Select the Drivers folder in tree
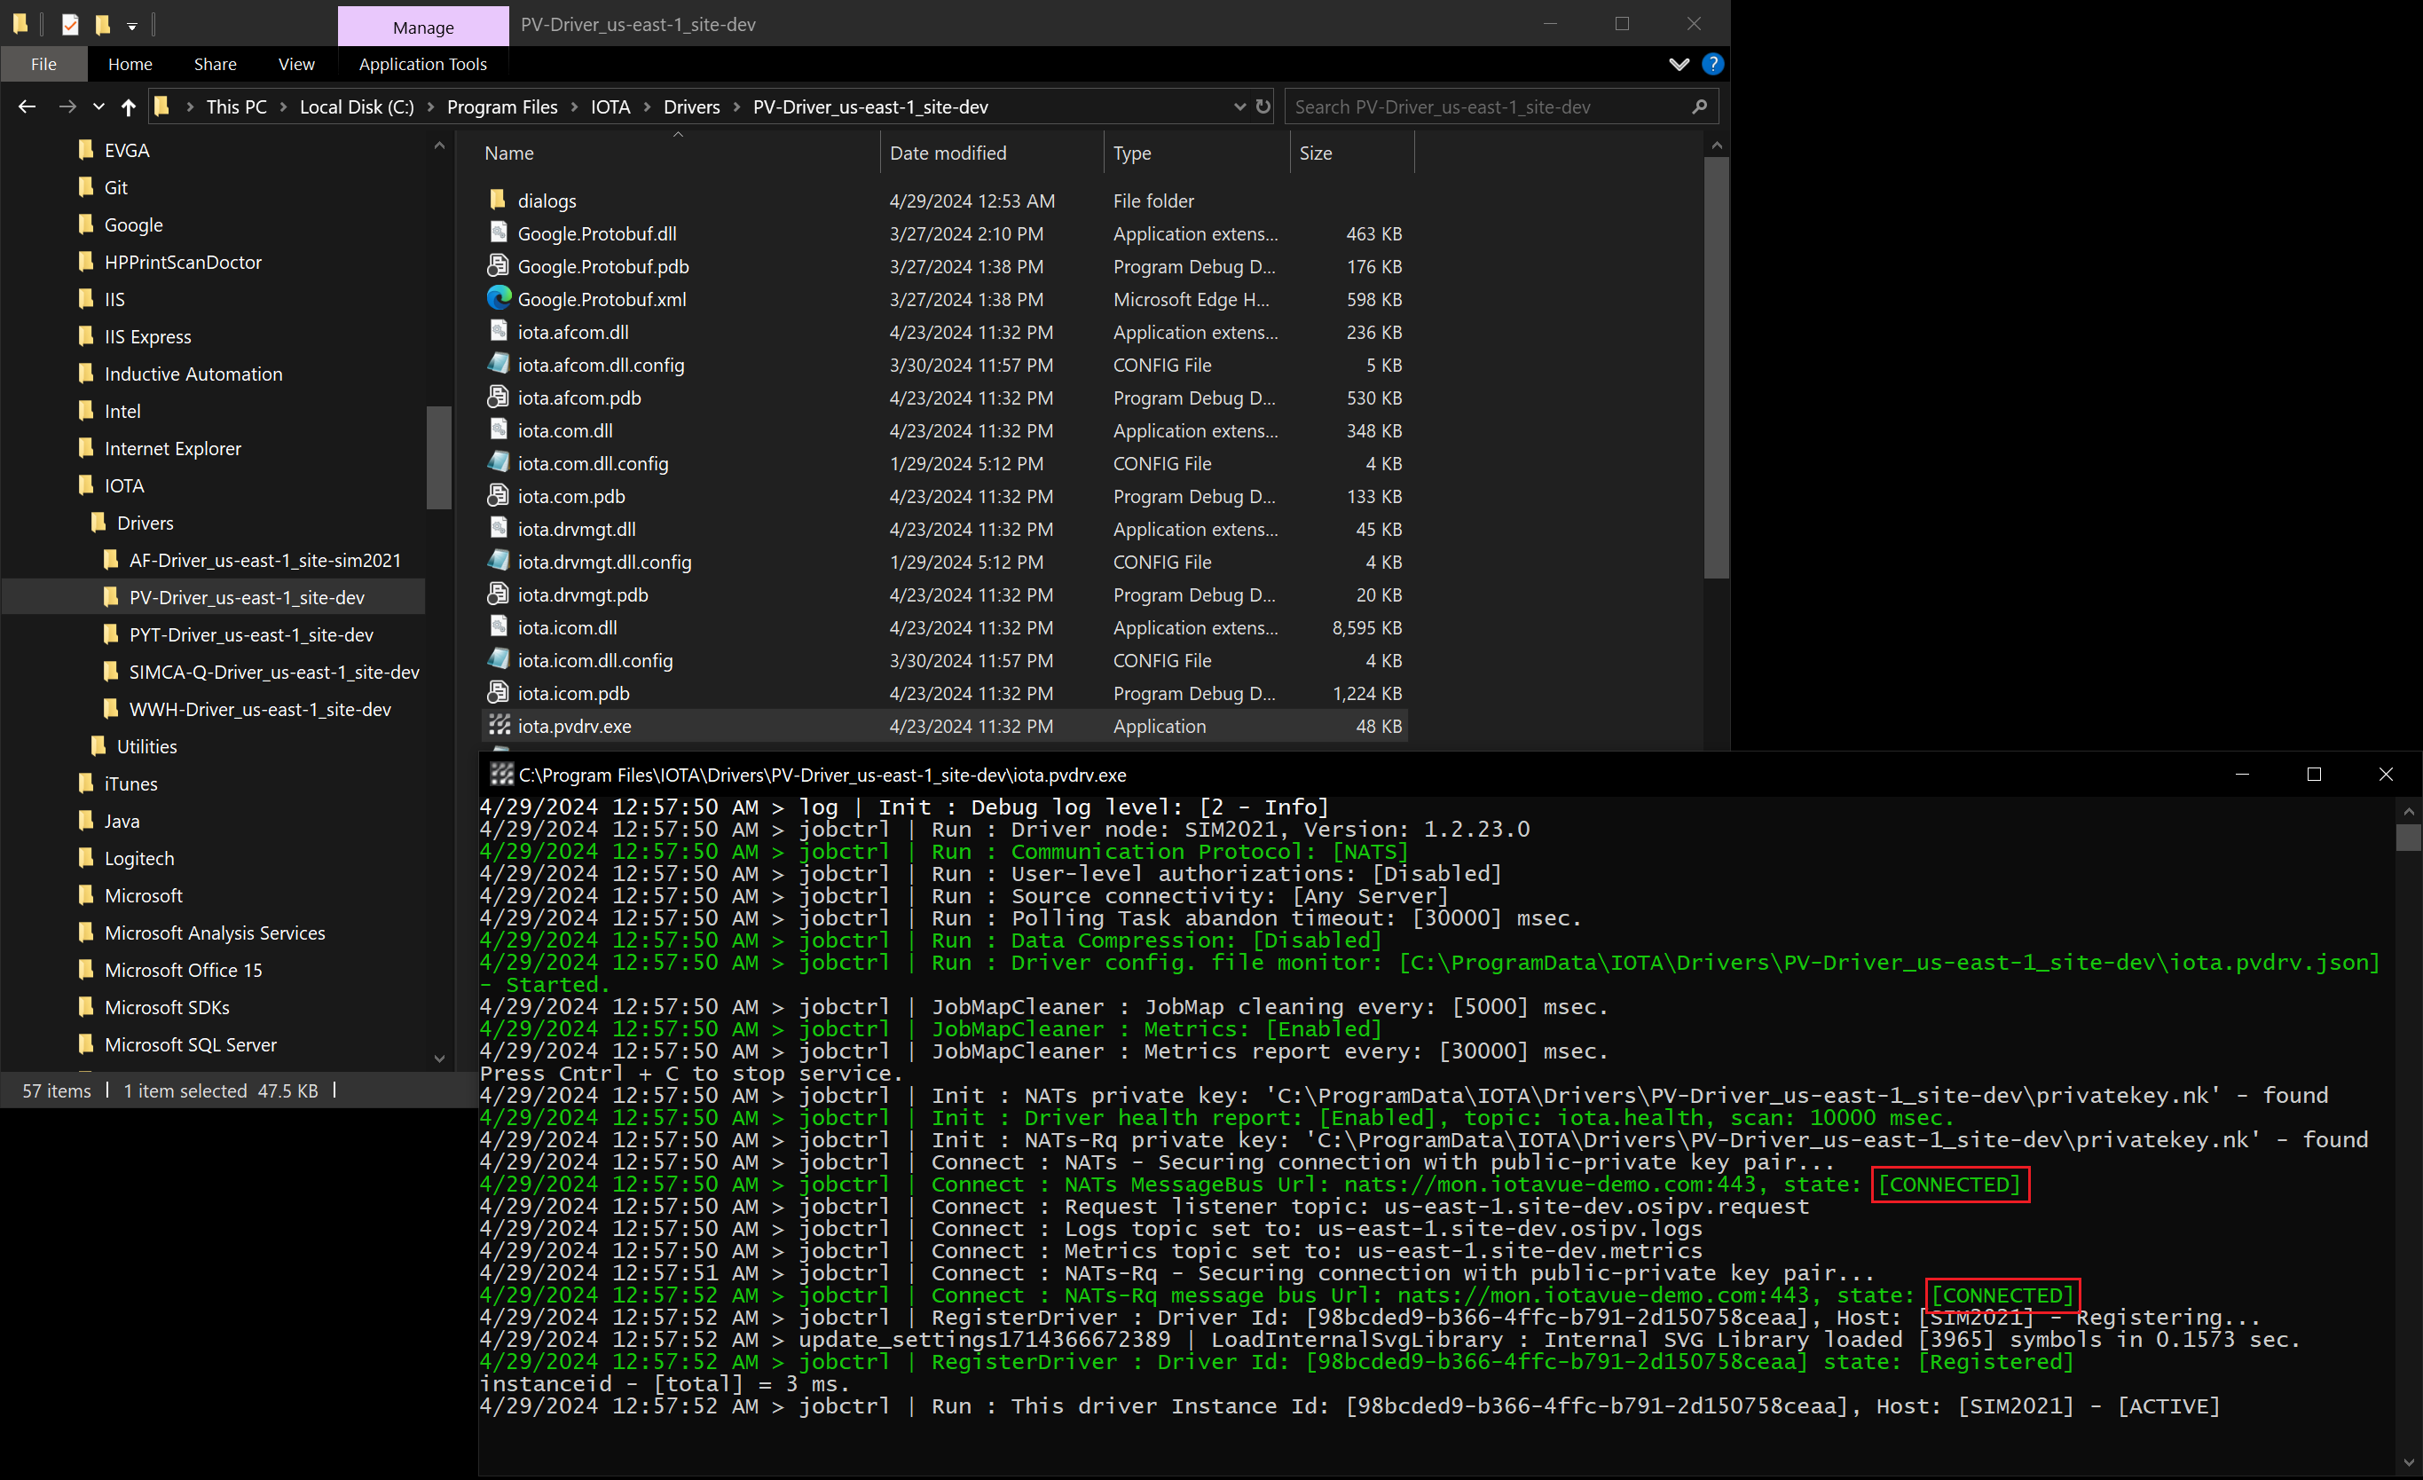Image resolution: width=2423 pixels, height=1480 pixels. (145, 524)
